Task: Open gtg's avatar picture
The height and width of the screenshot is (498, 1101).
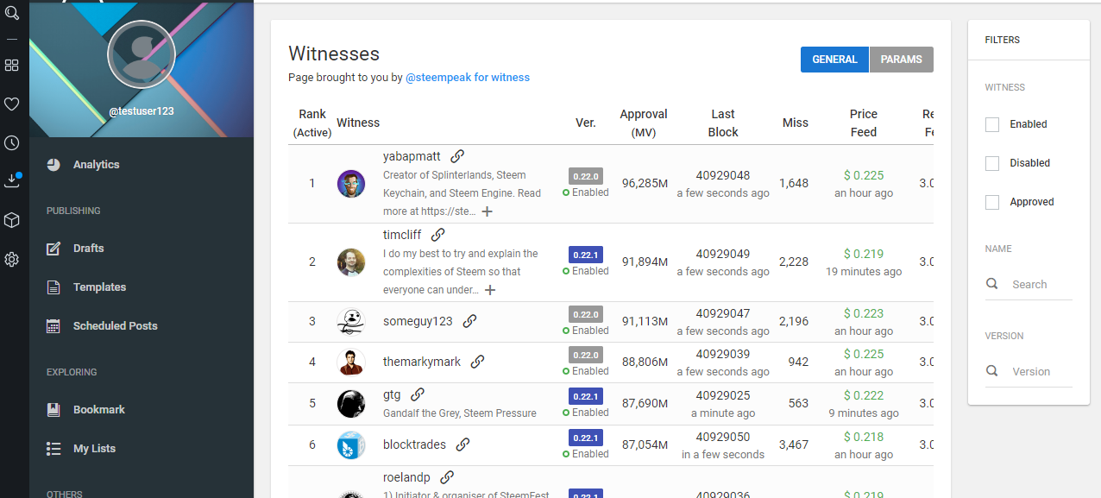Action: click(x=351, y=404)
